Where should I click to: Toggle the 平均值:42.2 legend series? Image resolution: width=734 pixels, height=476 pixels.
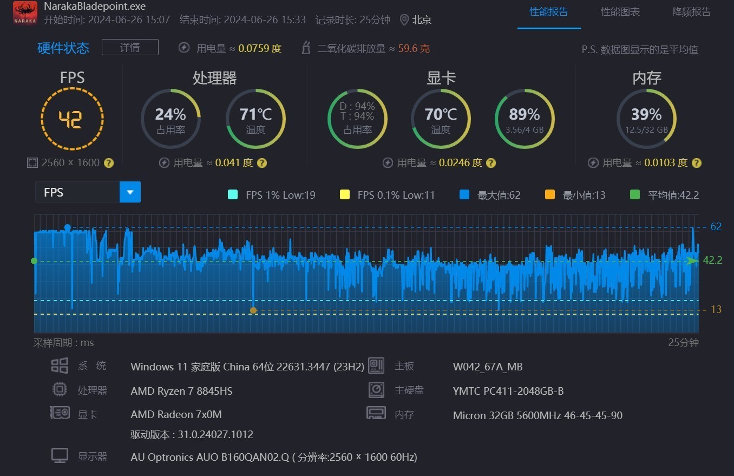(665, 195)
